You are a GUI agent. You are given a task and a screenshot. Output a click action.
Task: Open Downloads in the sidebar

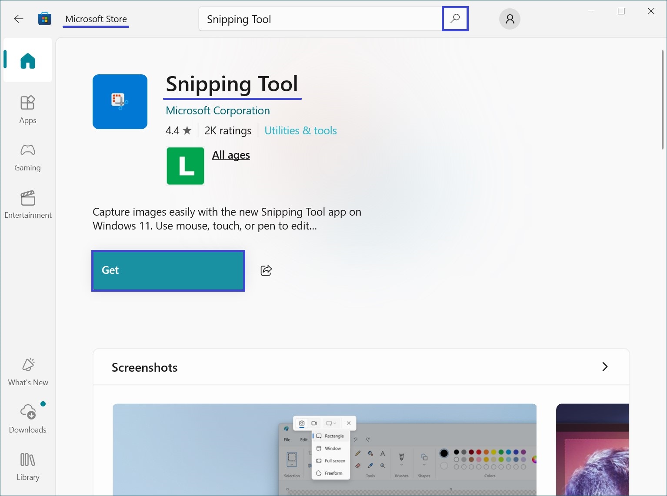(28, 419)
